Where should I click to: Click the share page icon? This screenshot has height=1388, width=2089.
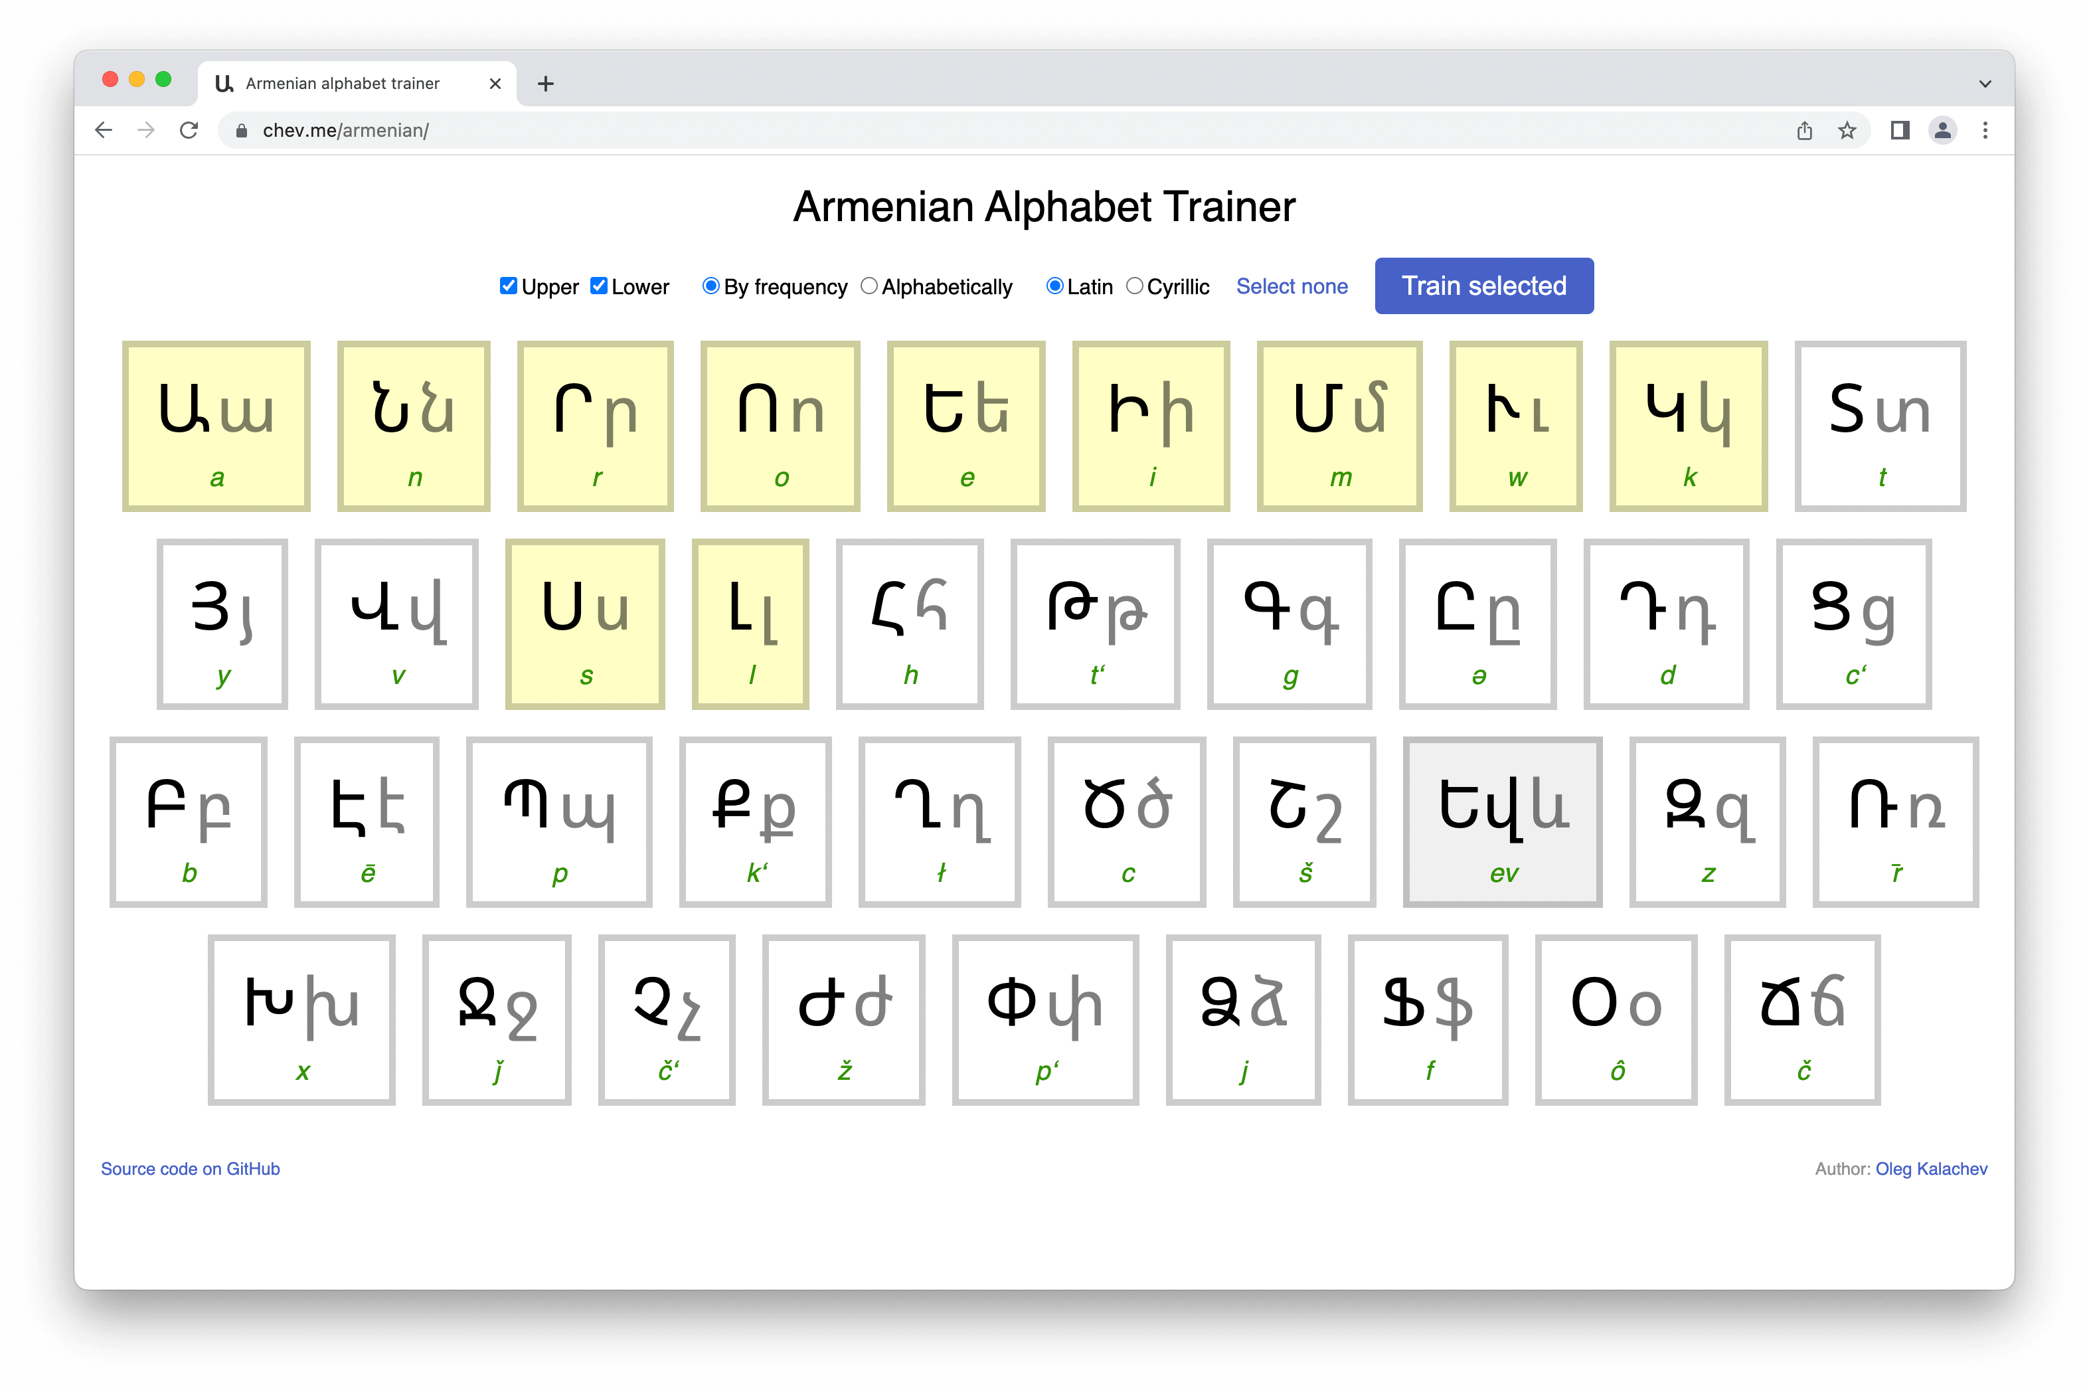pos(1804,130)
